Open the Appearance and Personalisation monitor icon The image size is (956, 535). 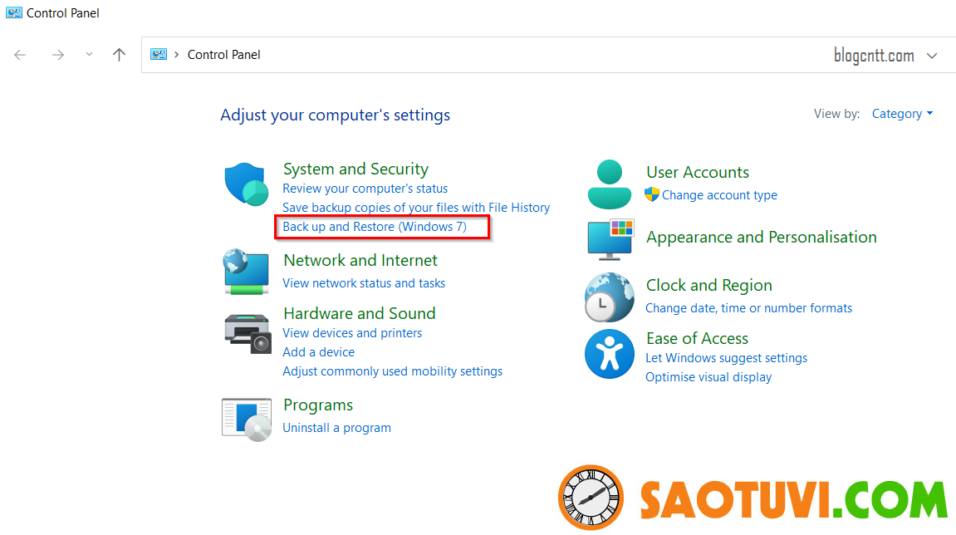[x=610, y=238]
